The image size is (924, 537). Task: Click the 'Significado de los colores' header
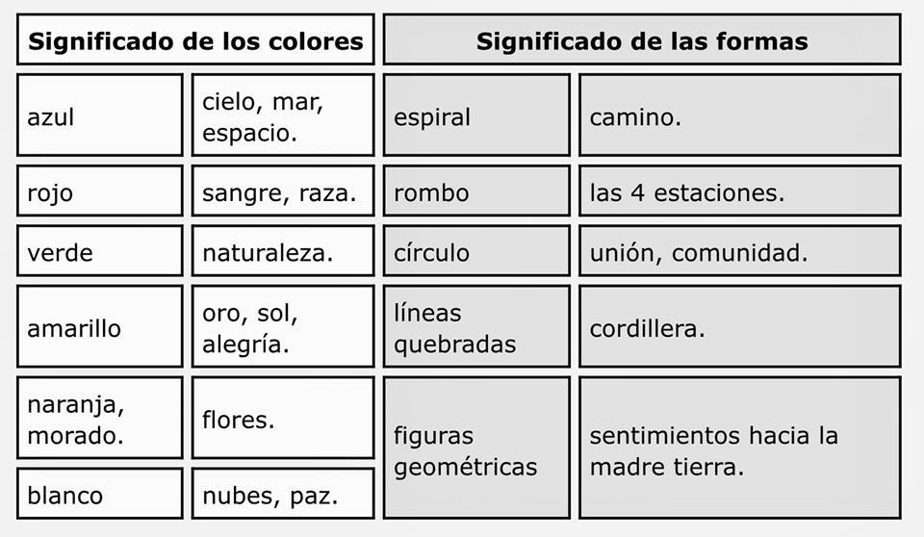pos(195,39)
